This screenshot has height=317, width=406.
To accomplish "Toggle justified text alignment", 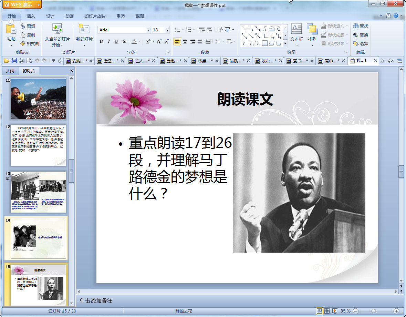I will pos(200,41).
